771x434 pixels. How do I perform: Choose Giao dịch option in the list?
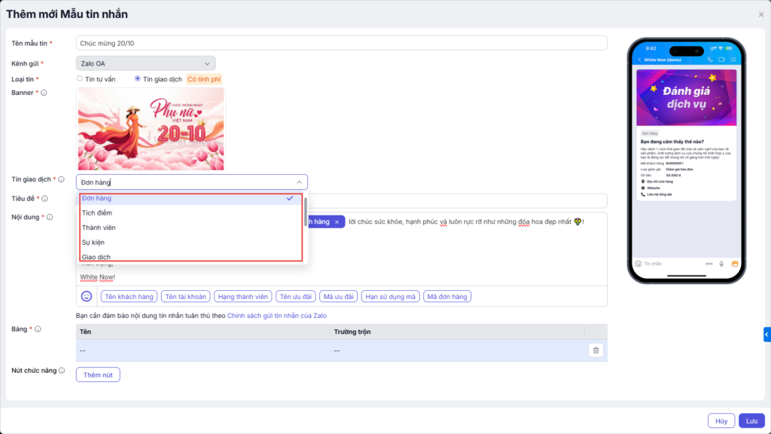click(x=190, y=256)
